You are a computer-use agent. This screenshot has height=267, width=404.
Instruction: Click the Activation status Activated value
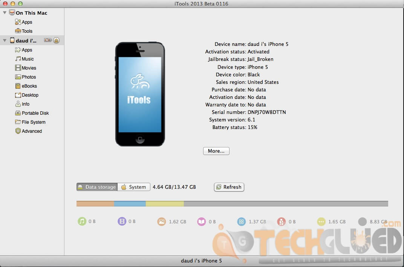[259, 52]
